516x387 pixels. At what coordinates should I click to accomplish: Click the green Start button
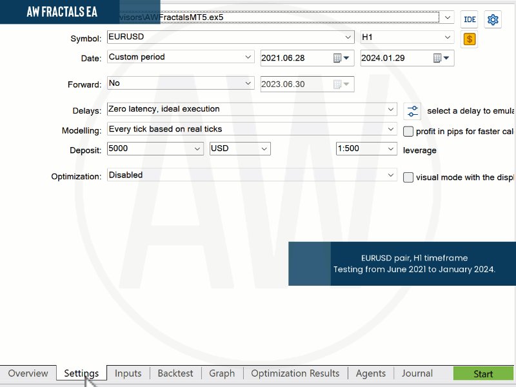483,374
